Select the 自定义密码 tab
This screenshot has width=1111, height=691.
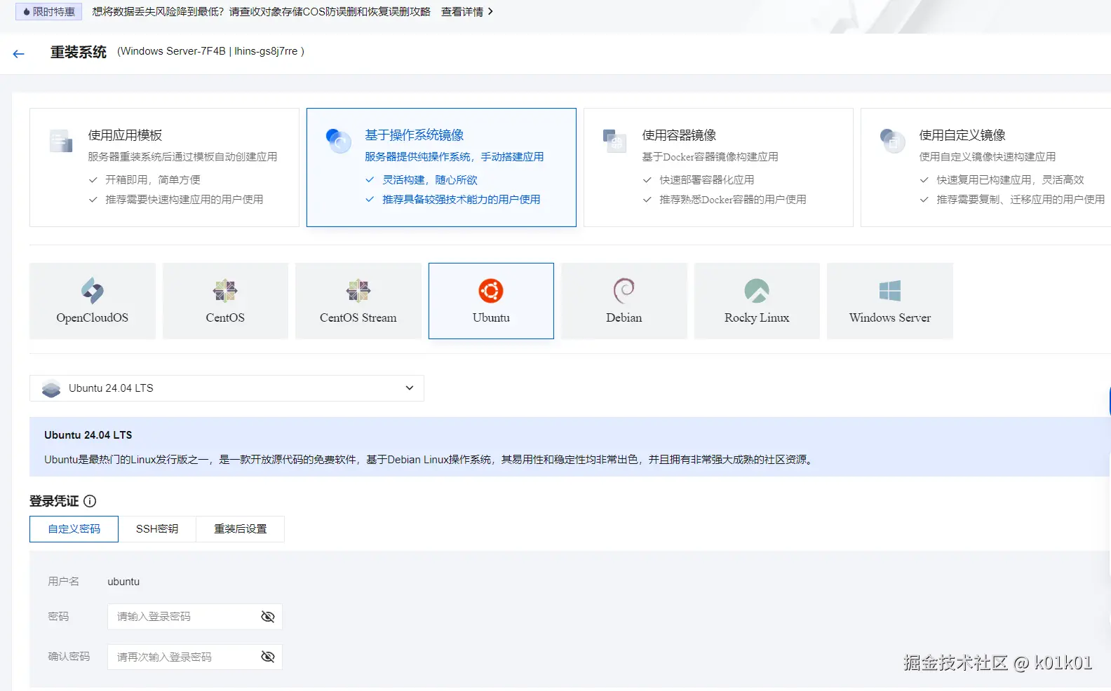coord(74,529)
